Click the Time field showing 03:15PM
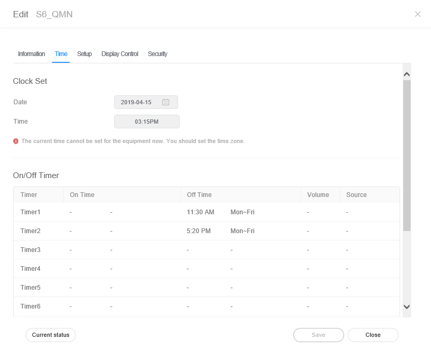This screenshot has height=351, width=431. point(147,121)
